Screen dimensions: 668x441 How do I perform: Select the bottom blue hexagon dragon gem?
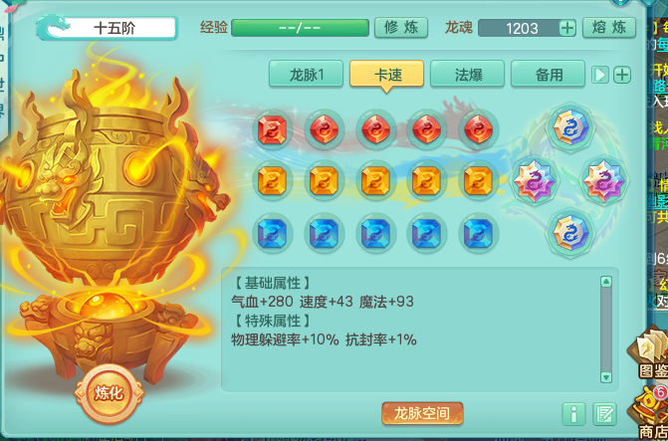(570, 233)
